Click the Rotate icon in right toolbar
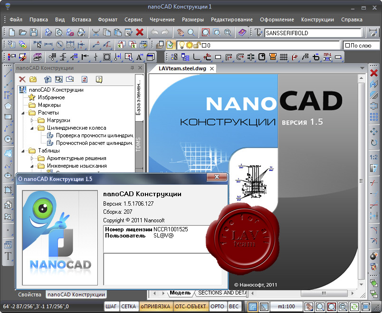Screen dimensions: 382x313 [374, 142]
